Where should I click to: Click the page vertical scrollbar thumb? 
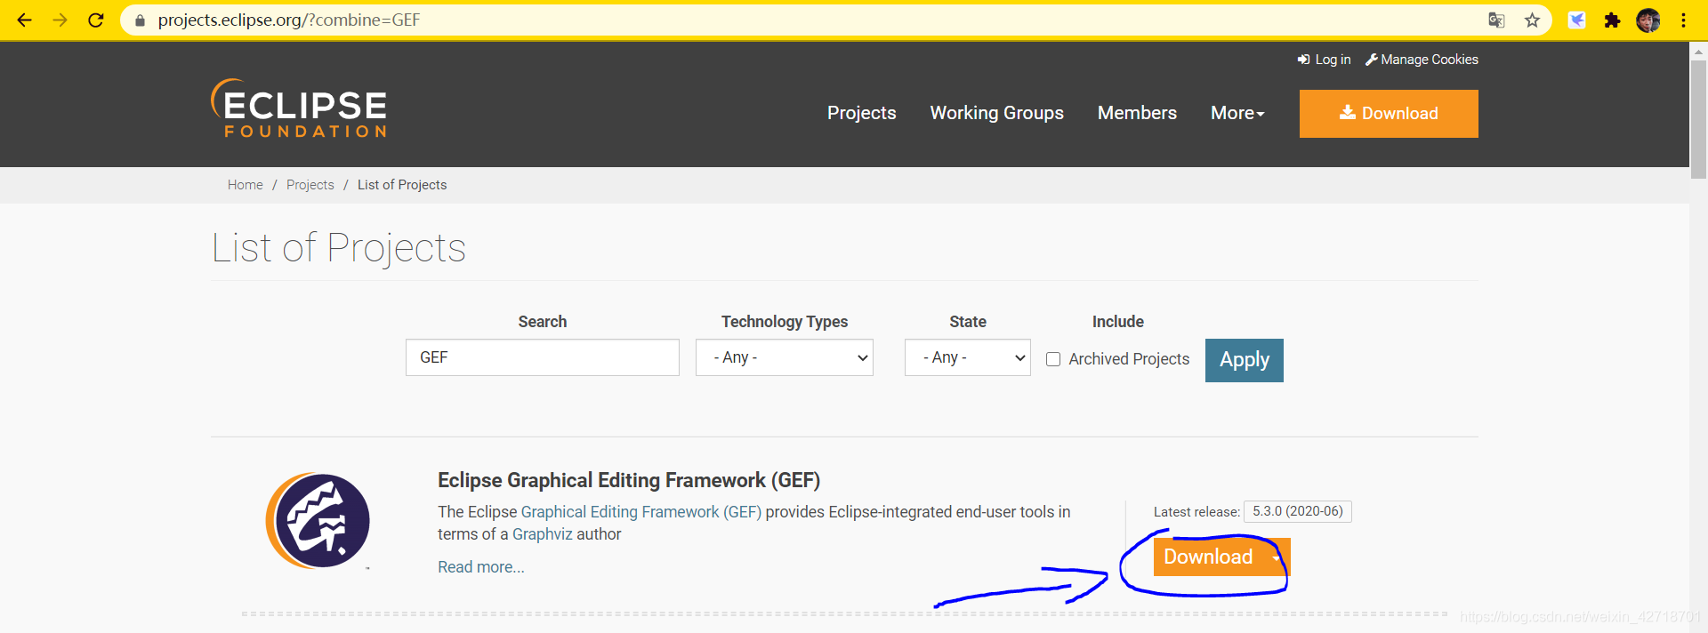(1698, 120)
